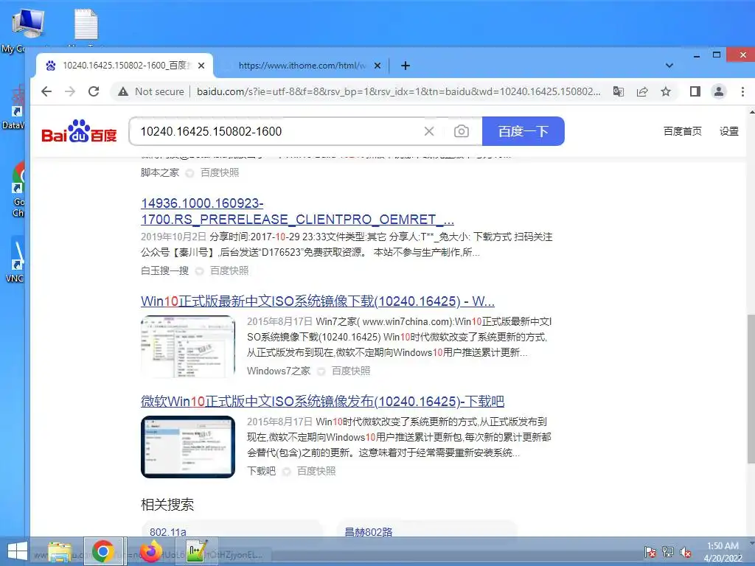
Task: Click the address bar URL
Action: pos(399,91)
